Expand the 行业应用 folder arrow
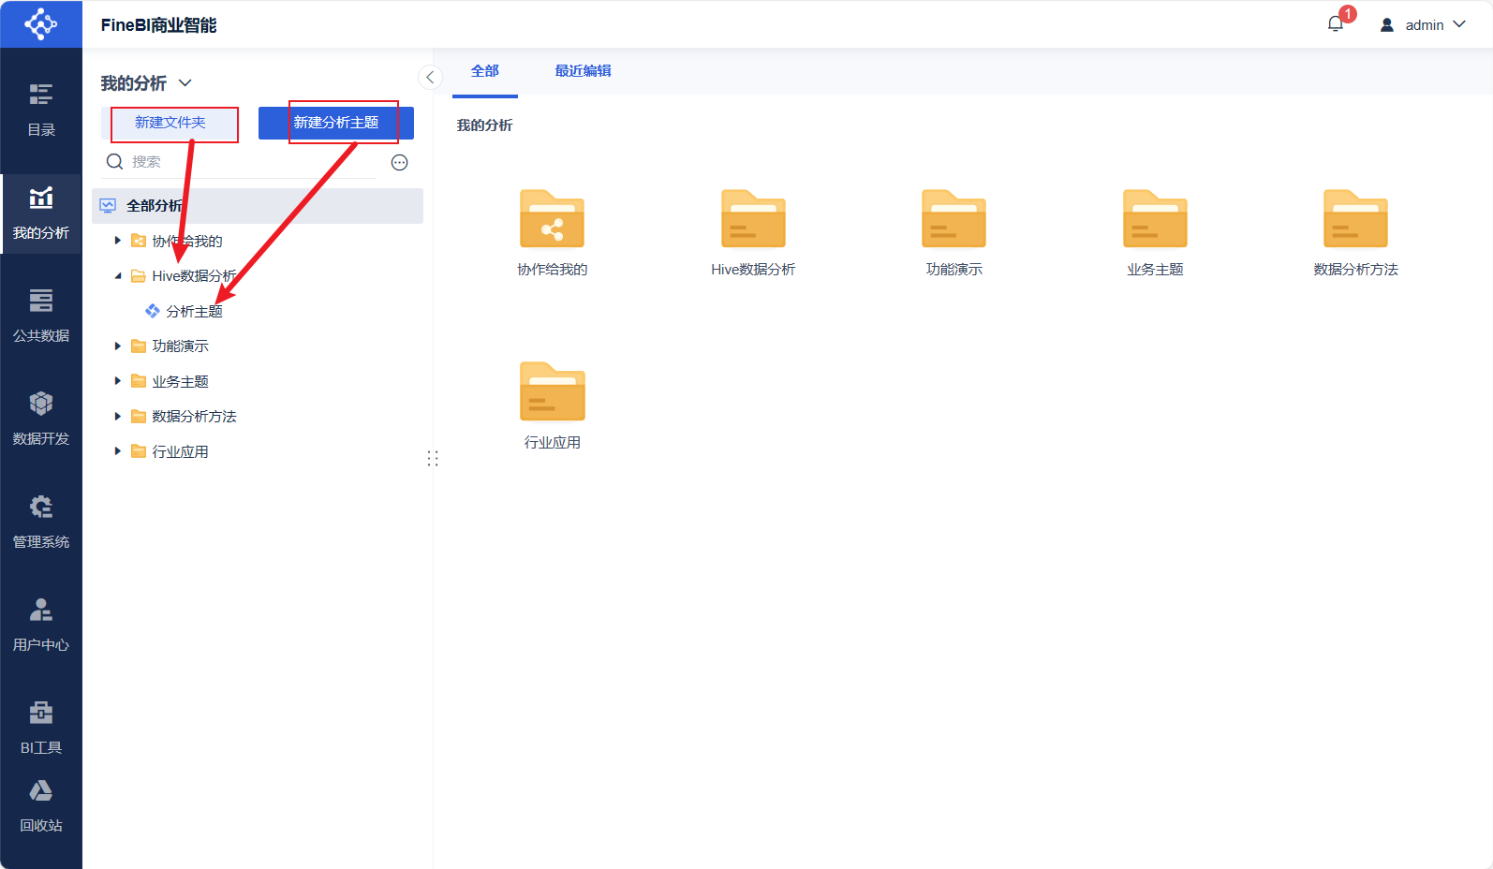Viewport: 1493px width, 869px height. 118,451
